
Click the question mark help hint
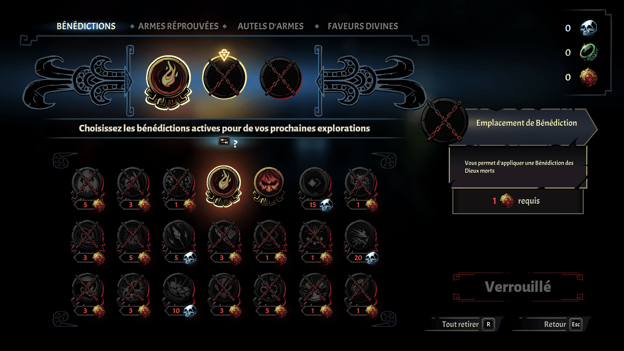click(235, 144)
